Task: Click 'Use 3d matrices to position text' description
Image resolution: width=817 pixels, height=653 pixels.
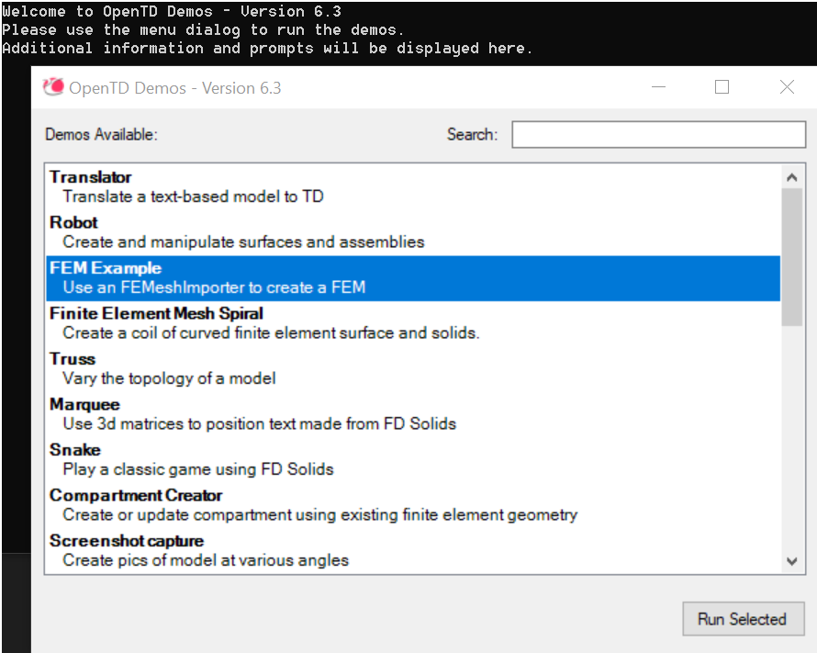Action: point(260,423)
